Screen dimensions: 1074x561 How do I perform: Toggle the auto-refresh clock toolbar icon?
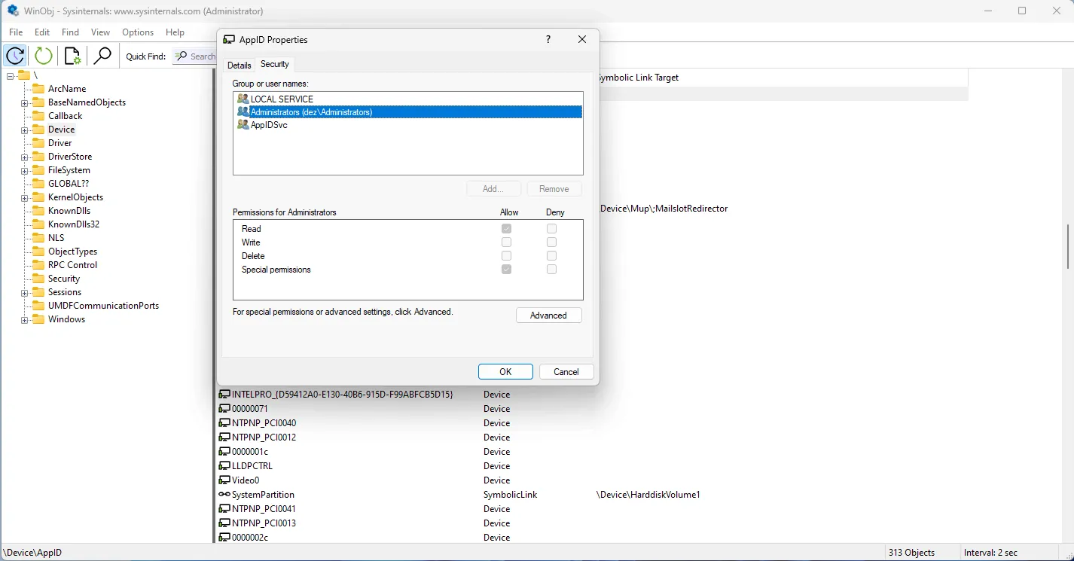click(16, 56)
